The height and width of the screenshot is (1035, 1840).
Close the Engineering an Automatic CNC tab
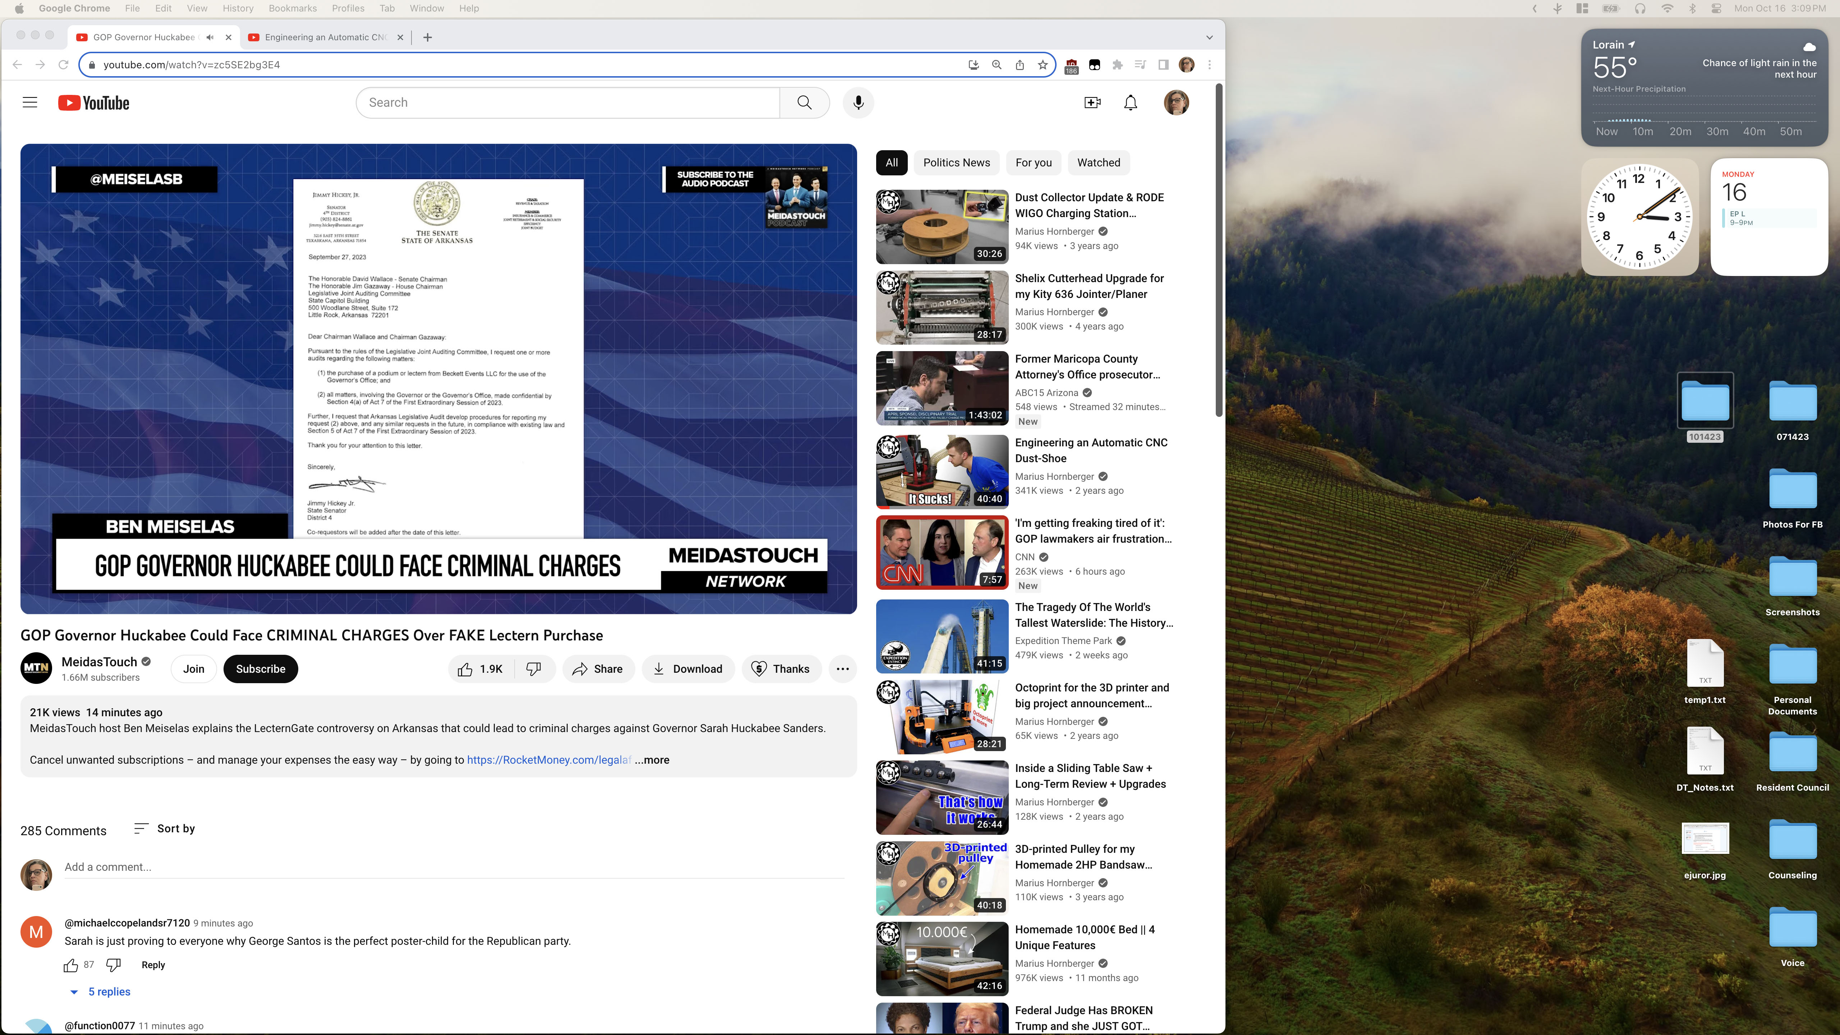pyautogui.click(x=400, y=37)
